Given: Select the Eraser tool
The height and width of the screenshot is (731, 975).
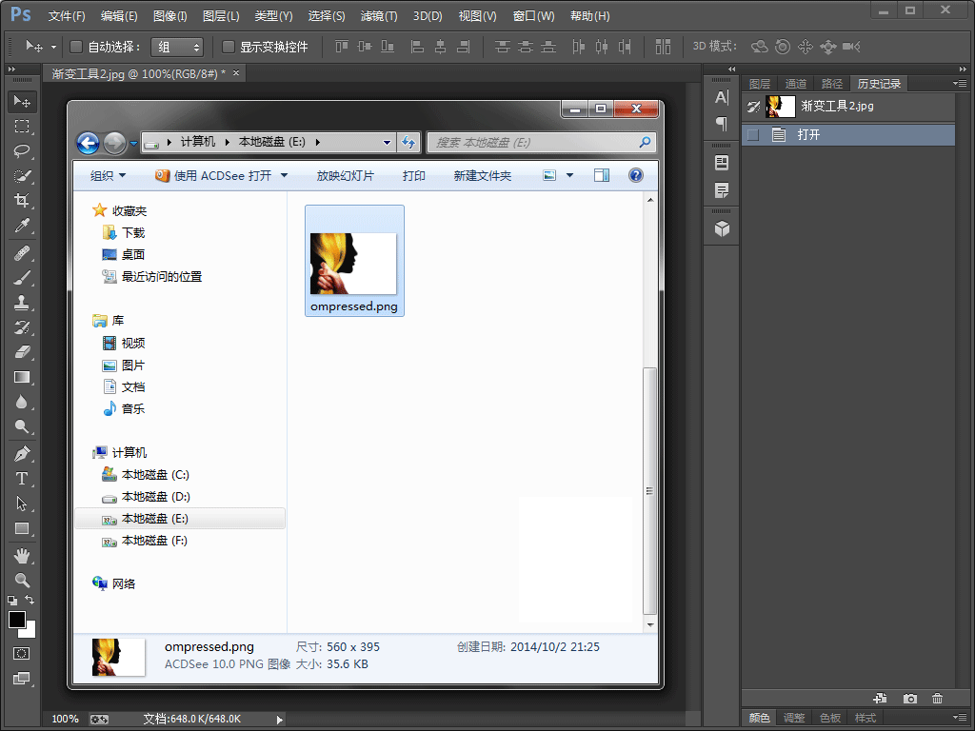Looking at the screenshot, I should (x=22, y=352).
